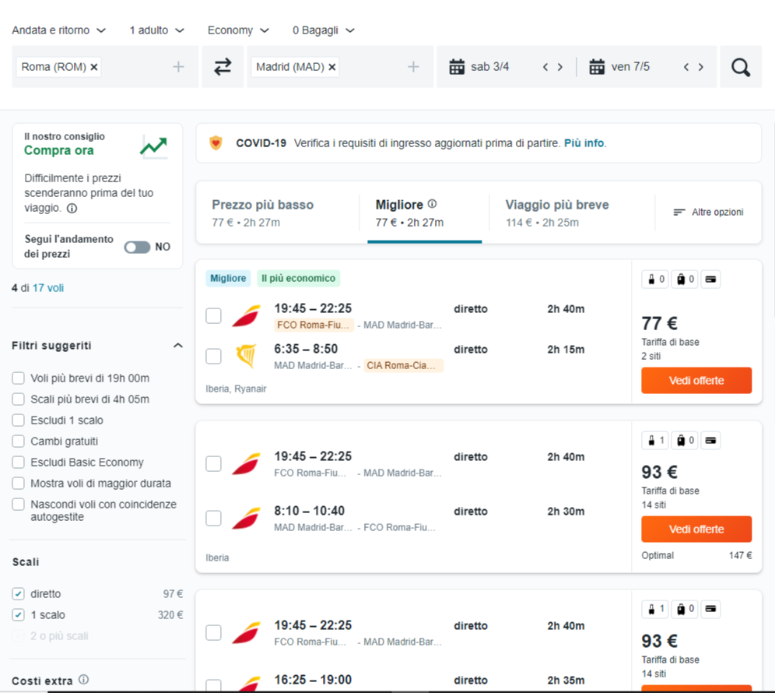Click the search magnifier button

coord(741,67)
